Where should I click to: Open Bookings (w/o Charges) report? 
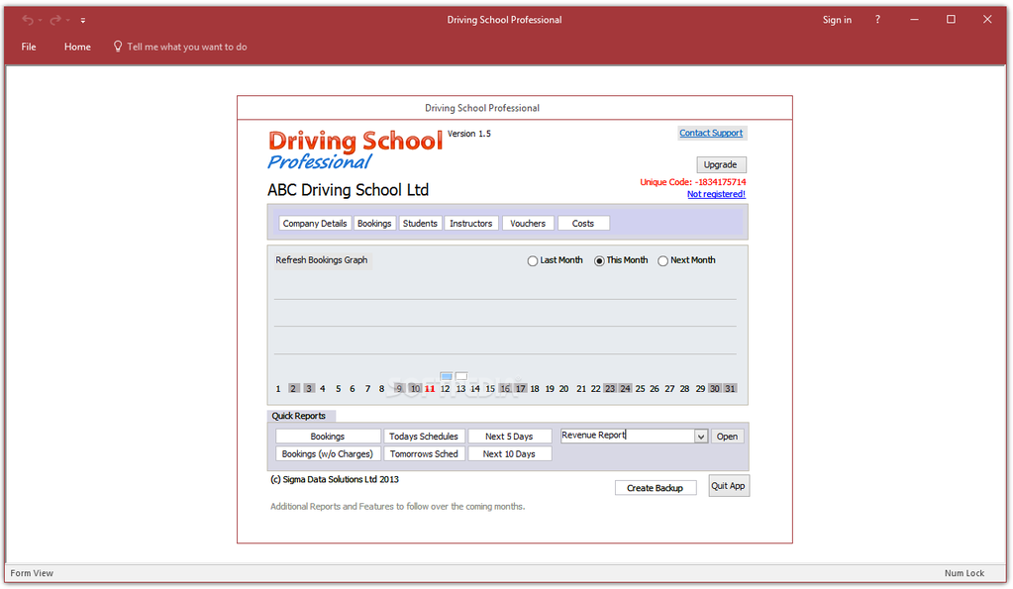click(x=328, y=454)
